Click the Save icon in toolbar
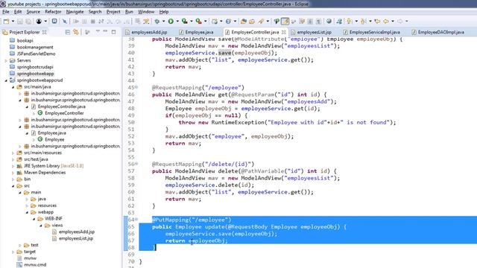 [x=20, y=22]
